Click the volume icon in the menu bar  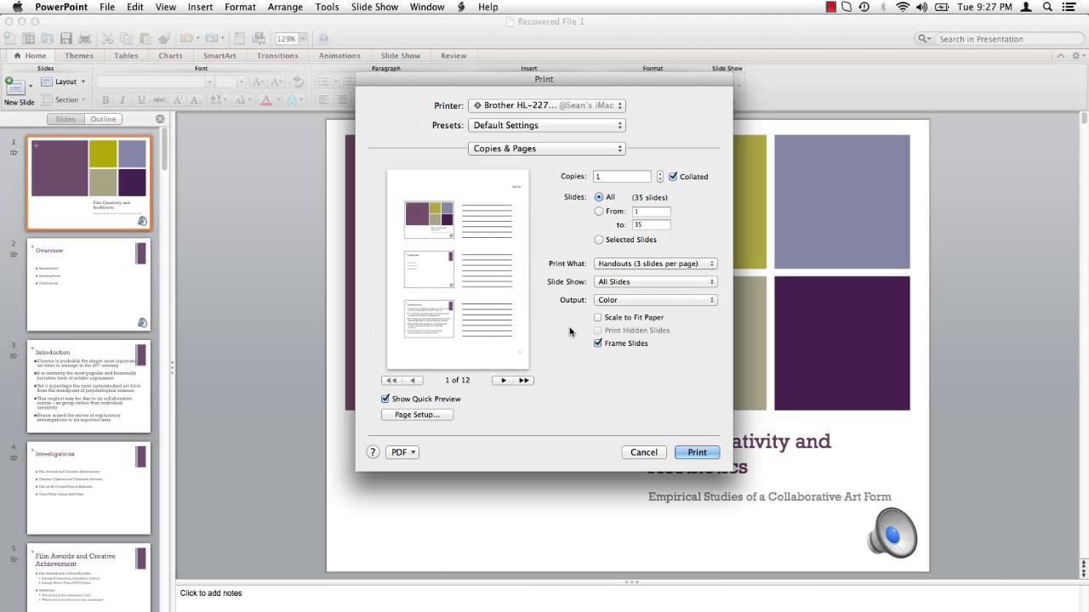click(x=922, y=7)
